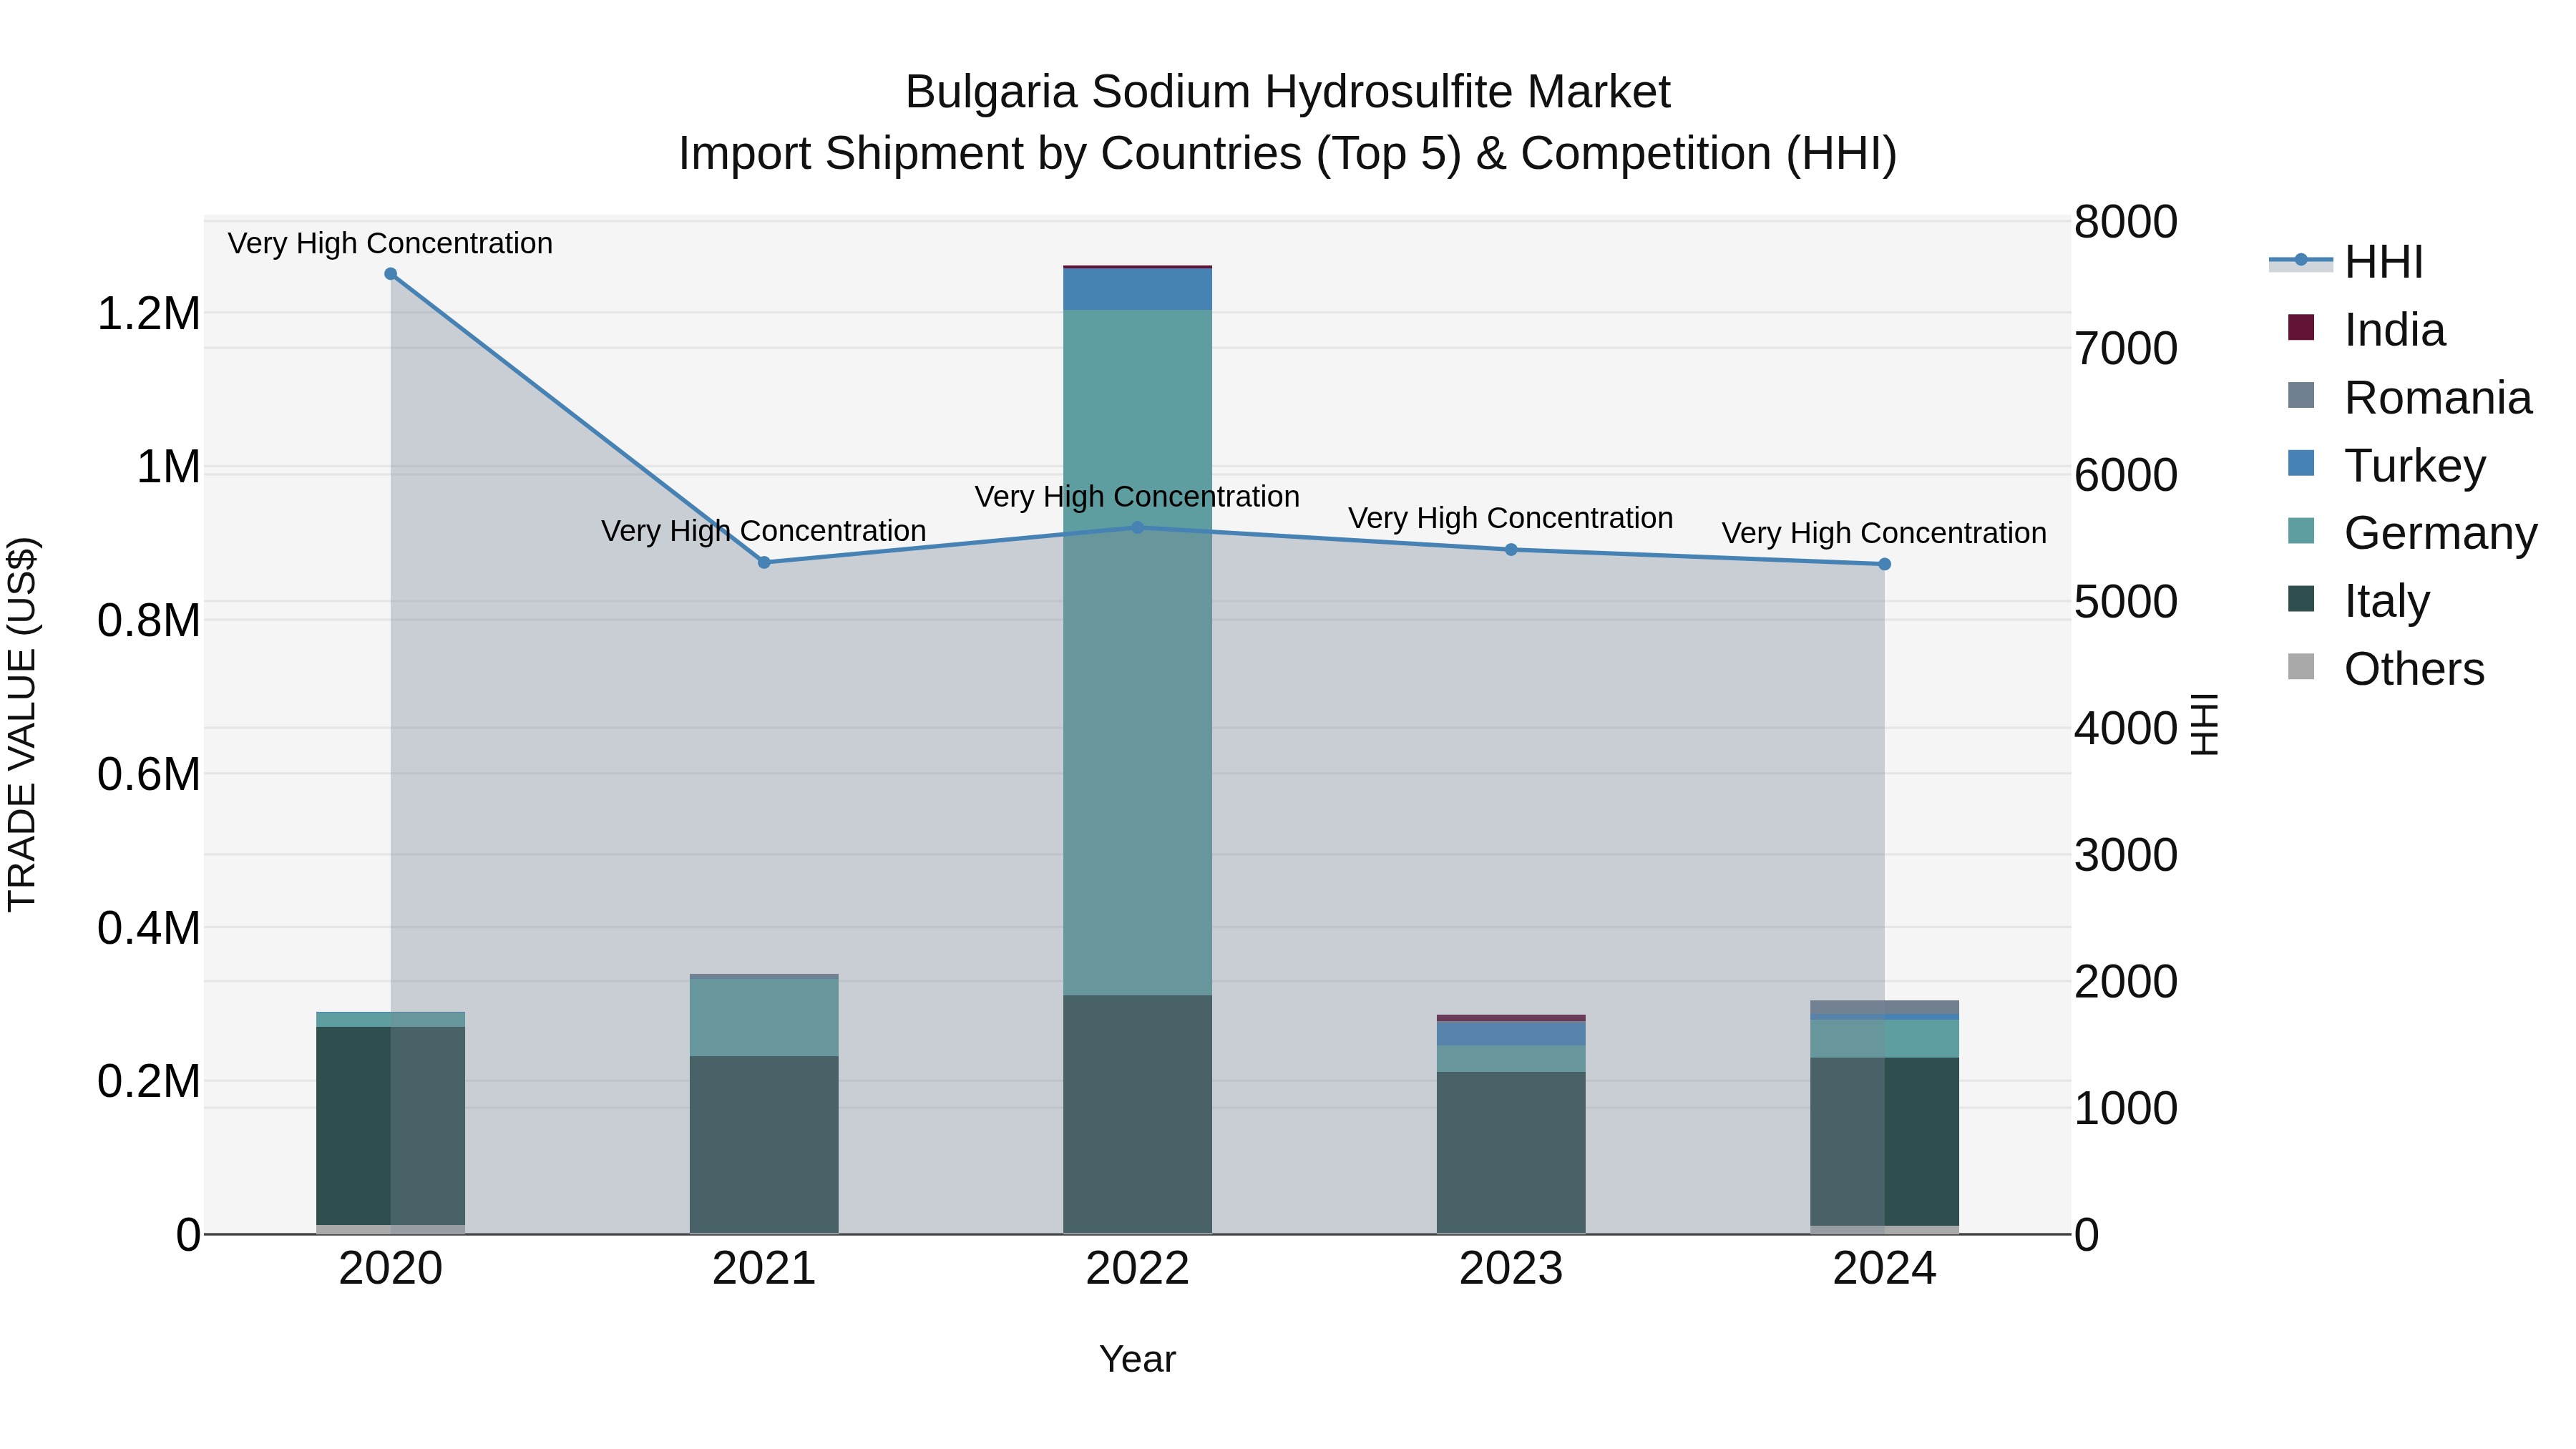
Task: Click the chart title Bulgaria Sodium Hydrosulfite Market
Action: pyautogui.click(x=1288, y=92)
